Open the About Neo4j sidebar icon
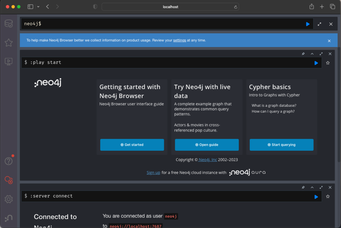The width and height of the screenshot is (341, 228). coord(9,218)
